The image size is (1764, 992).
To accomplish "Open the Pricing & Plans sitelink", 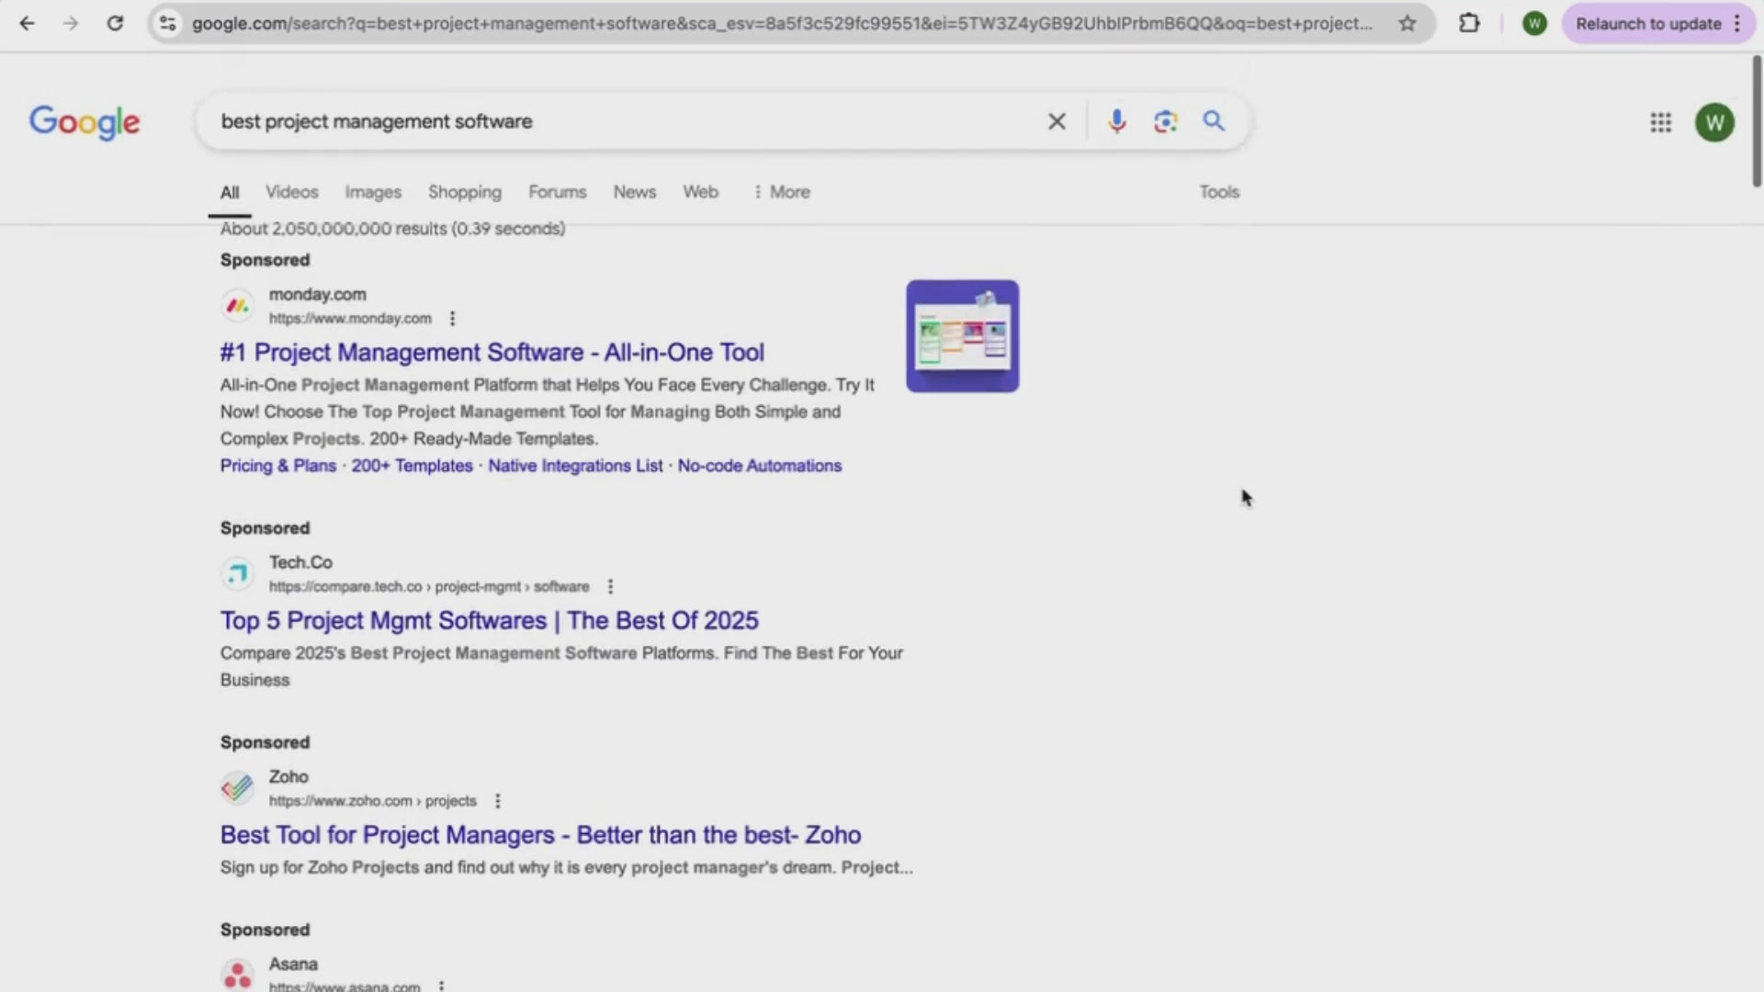I will point(277,466).
